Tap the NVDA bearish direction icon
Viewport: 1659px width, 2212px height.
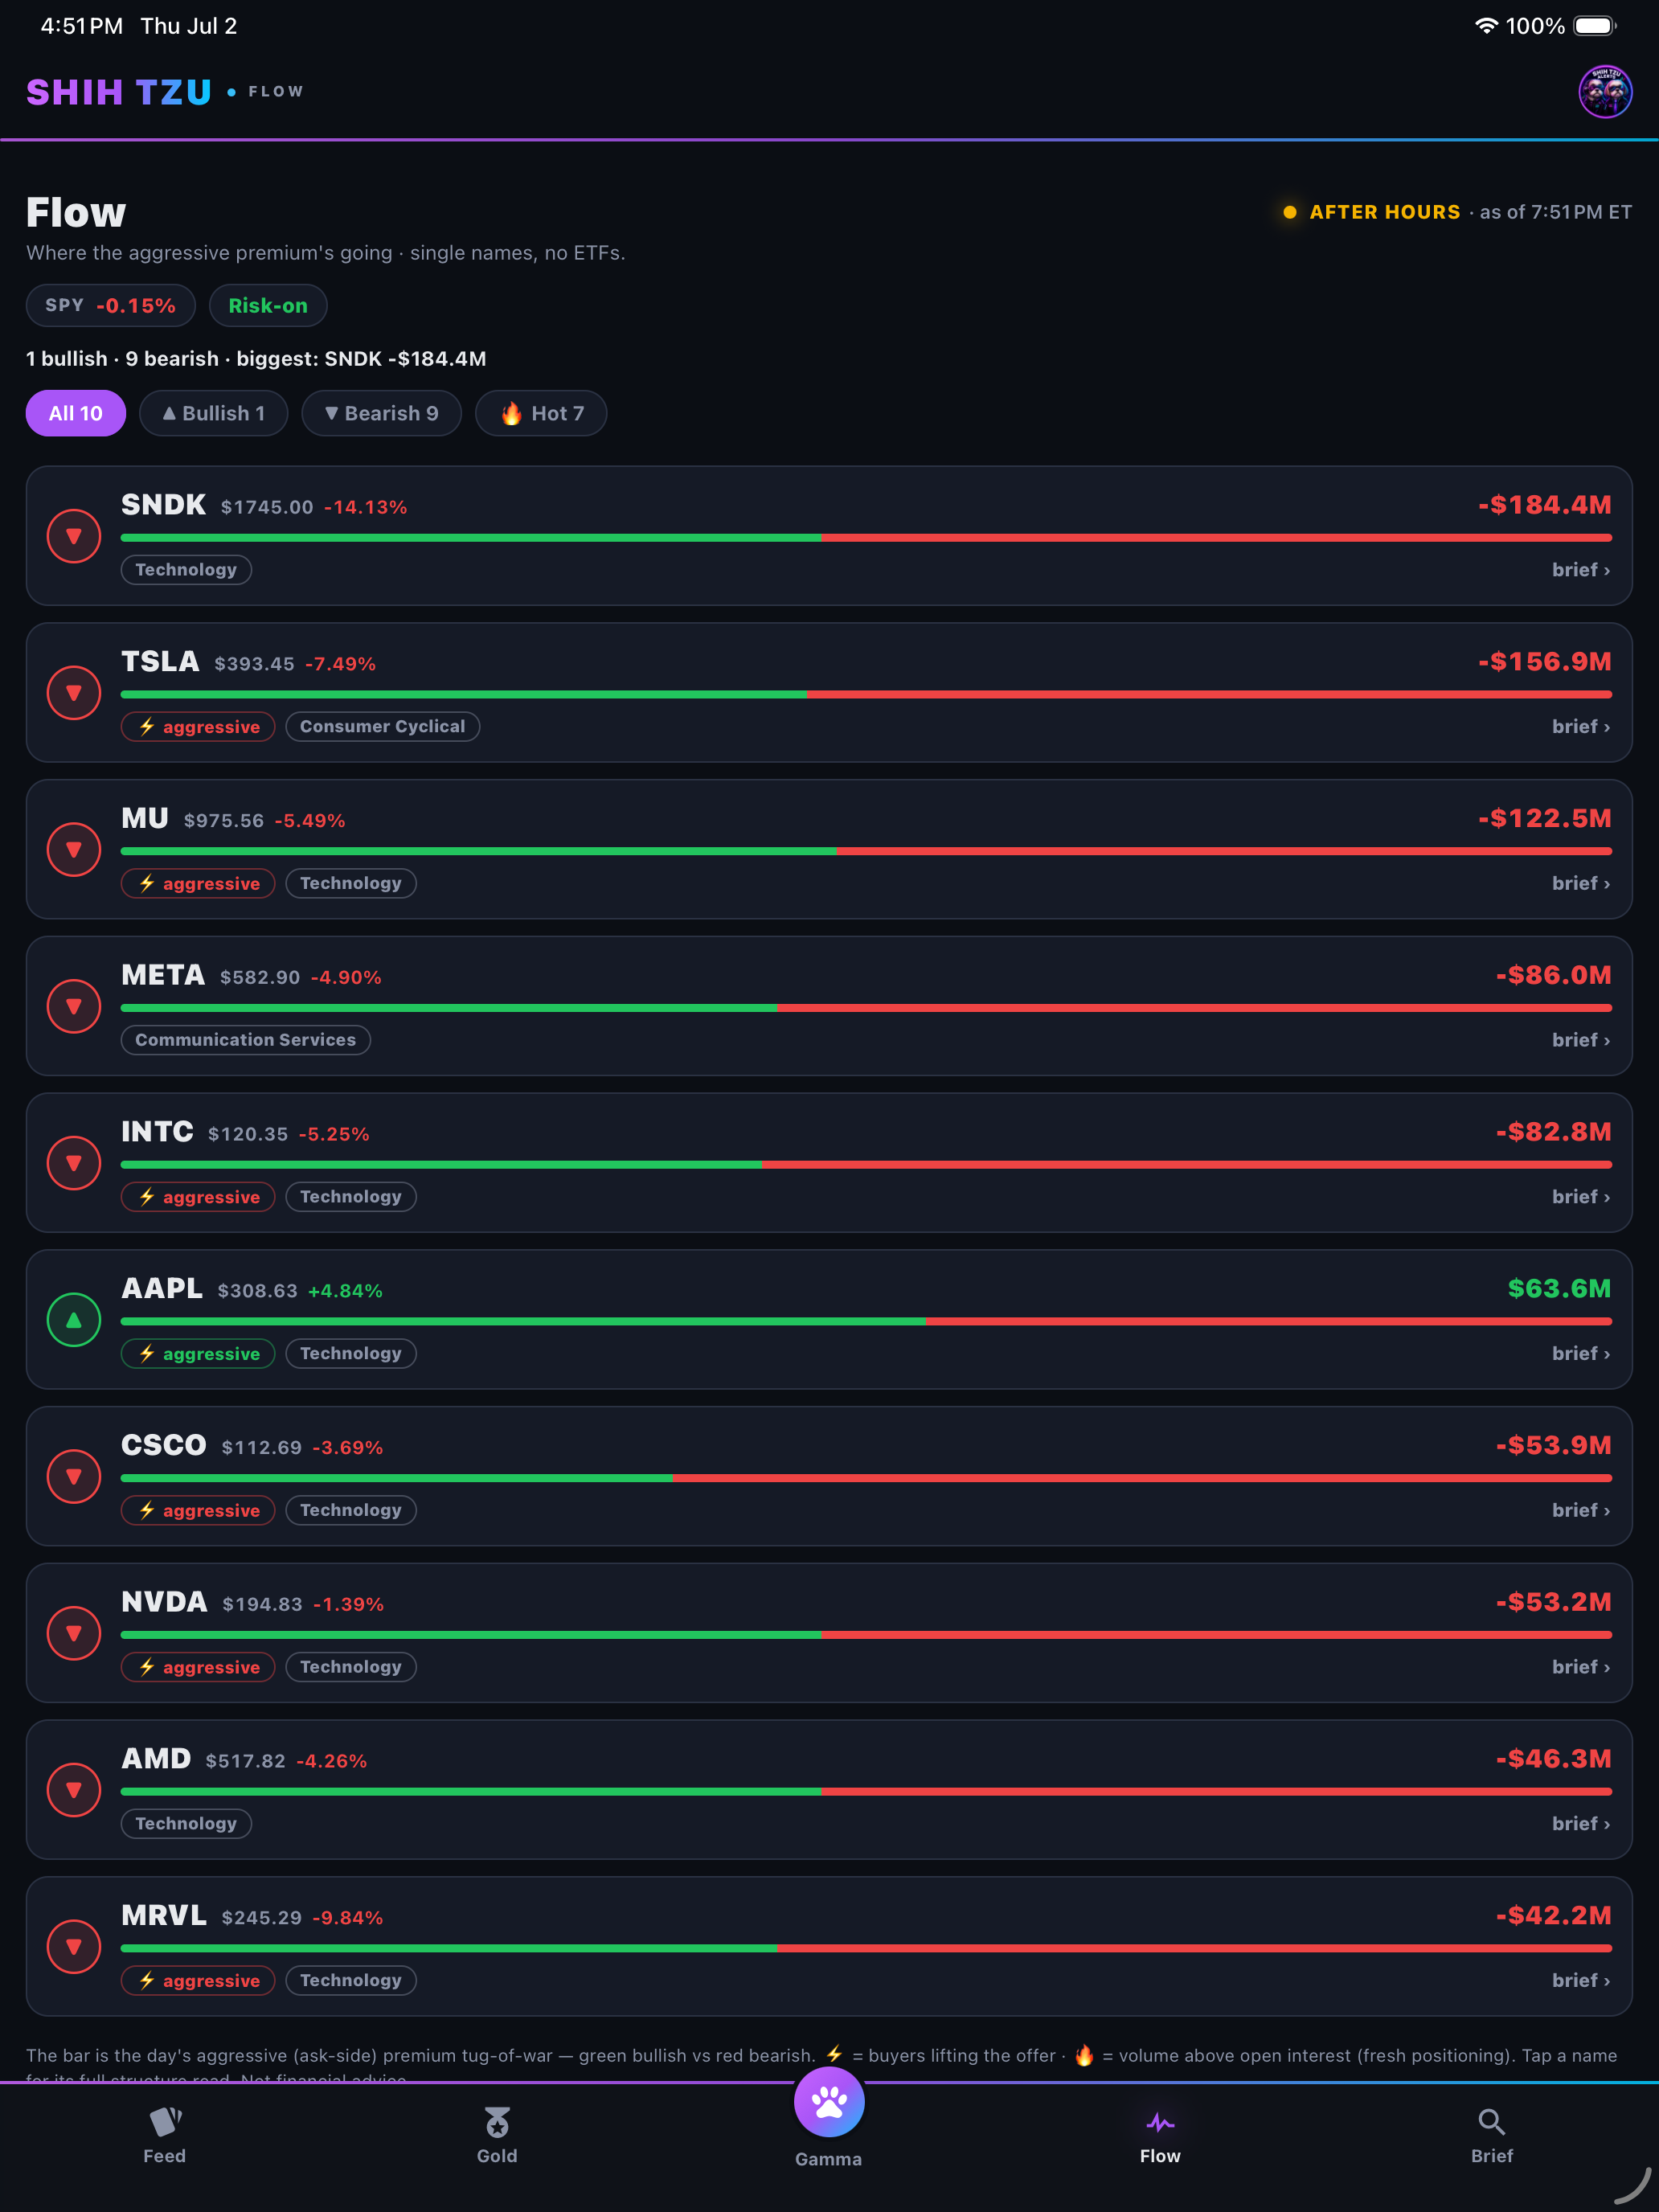tap(74, 1633)
